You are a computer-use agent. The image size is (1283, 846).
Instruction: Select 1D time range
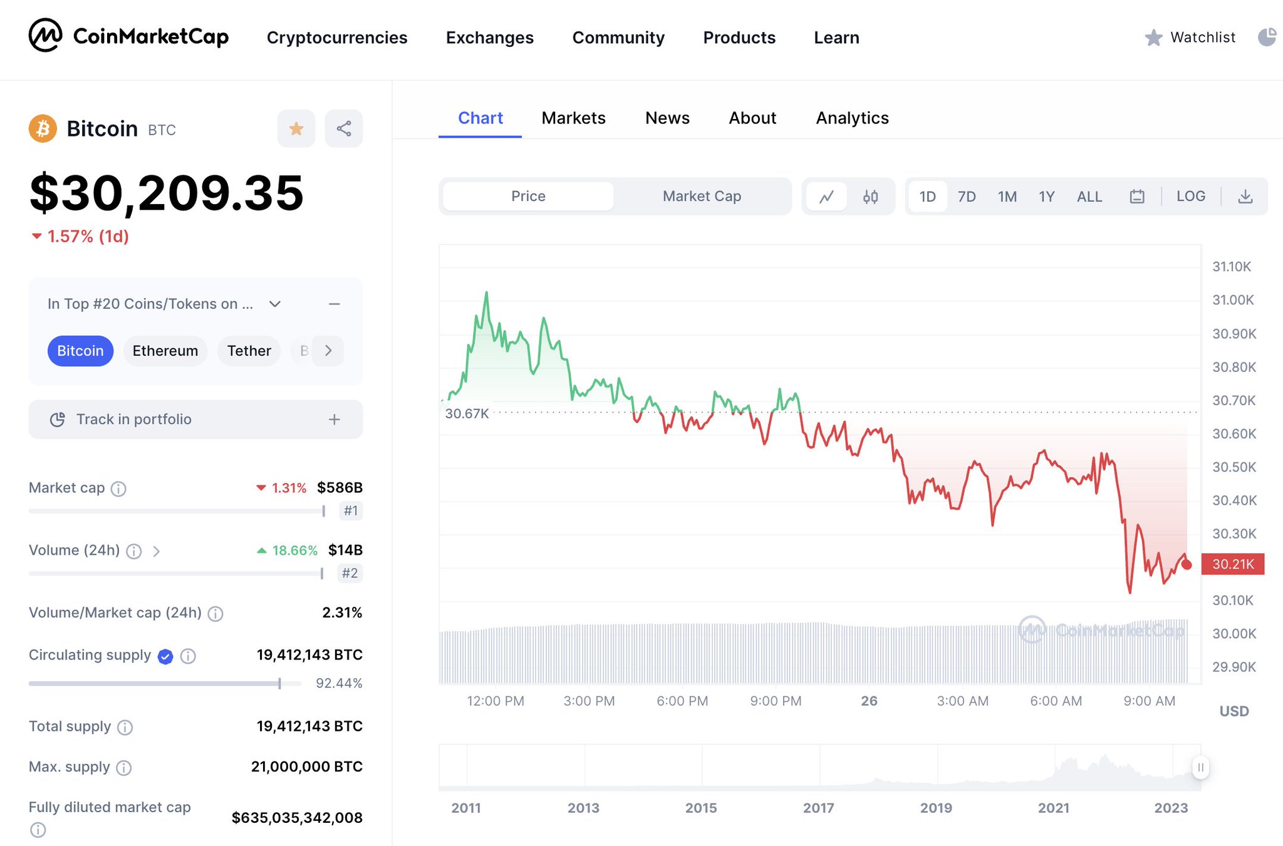[x=927, y=197]
